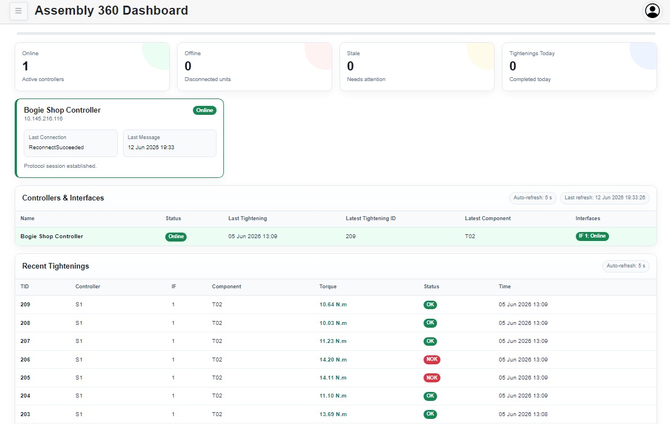Click the IF 1: Online interface badge
Image resolution: width=670 pixels, height=424 pixels.
coord(592,236)
